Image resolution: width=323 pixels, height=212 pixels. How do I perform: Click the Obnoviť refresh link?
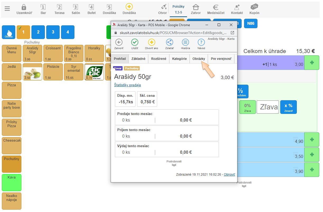coord(229,175)
